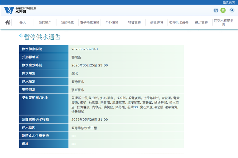Click the 鹹水 supply type value
238x158 pixels.
pos(75,73)
